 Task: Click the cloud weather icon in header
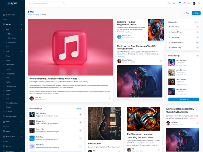[174, 4]
